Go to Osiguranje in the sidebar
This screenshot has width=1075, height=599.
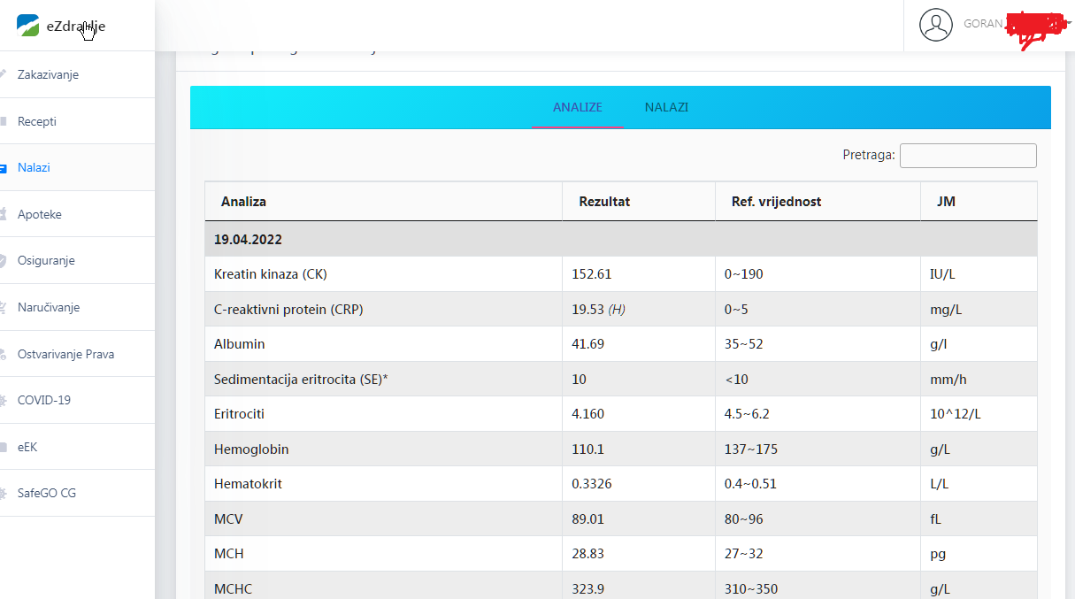46,261
